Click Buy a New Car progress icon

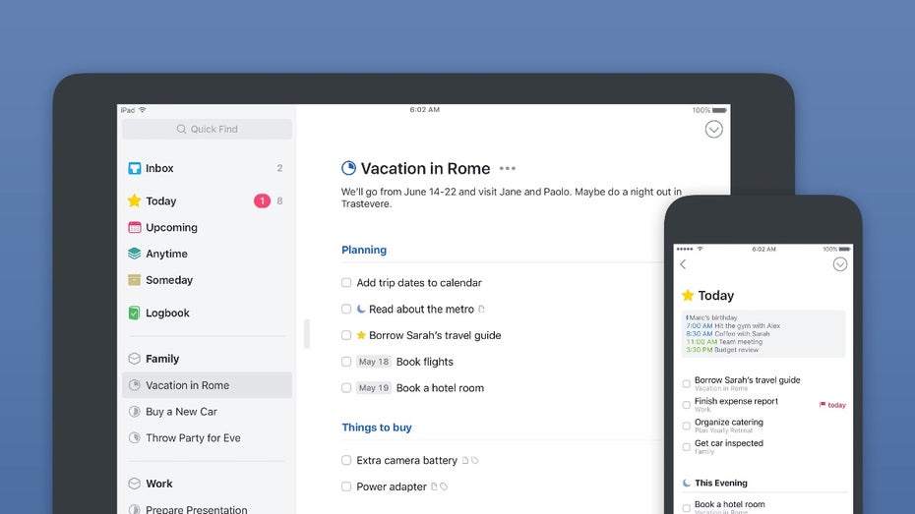tap(134, 412)
